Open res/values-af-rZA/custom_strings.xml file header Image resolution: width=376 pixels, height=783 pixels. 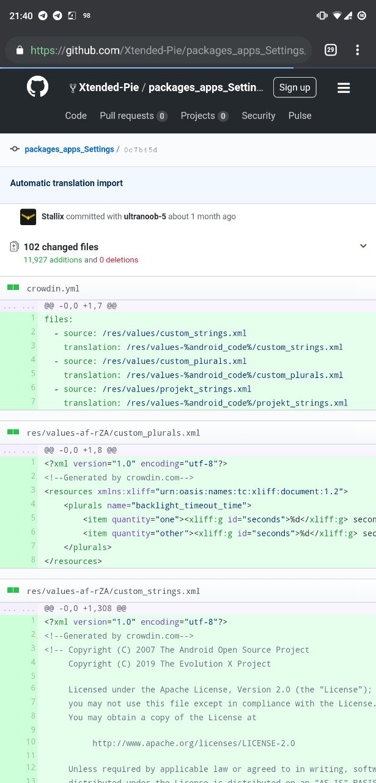pyautogui.click(x=113, y=591)
